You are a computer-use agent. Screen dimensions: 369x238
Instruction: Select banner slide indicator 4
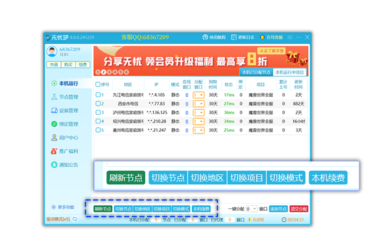point(115,72)
